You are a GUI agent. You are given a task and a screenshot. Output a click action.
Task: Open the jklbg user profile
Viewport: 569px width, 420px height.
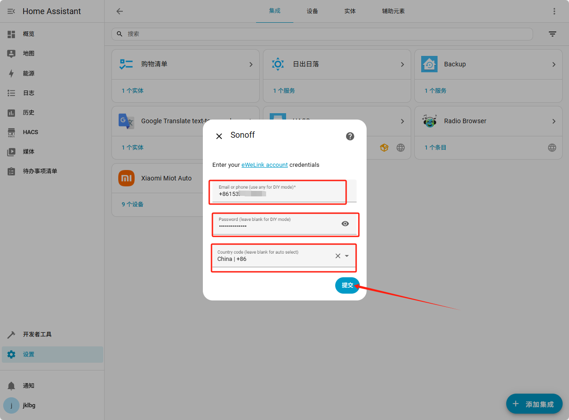pyautogui.click(x=52, y=405)
